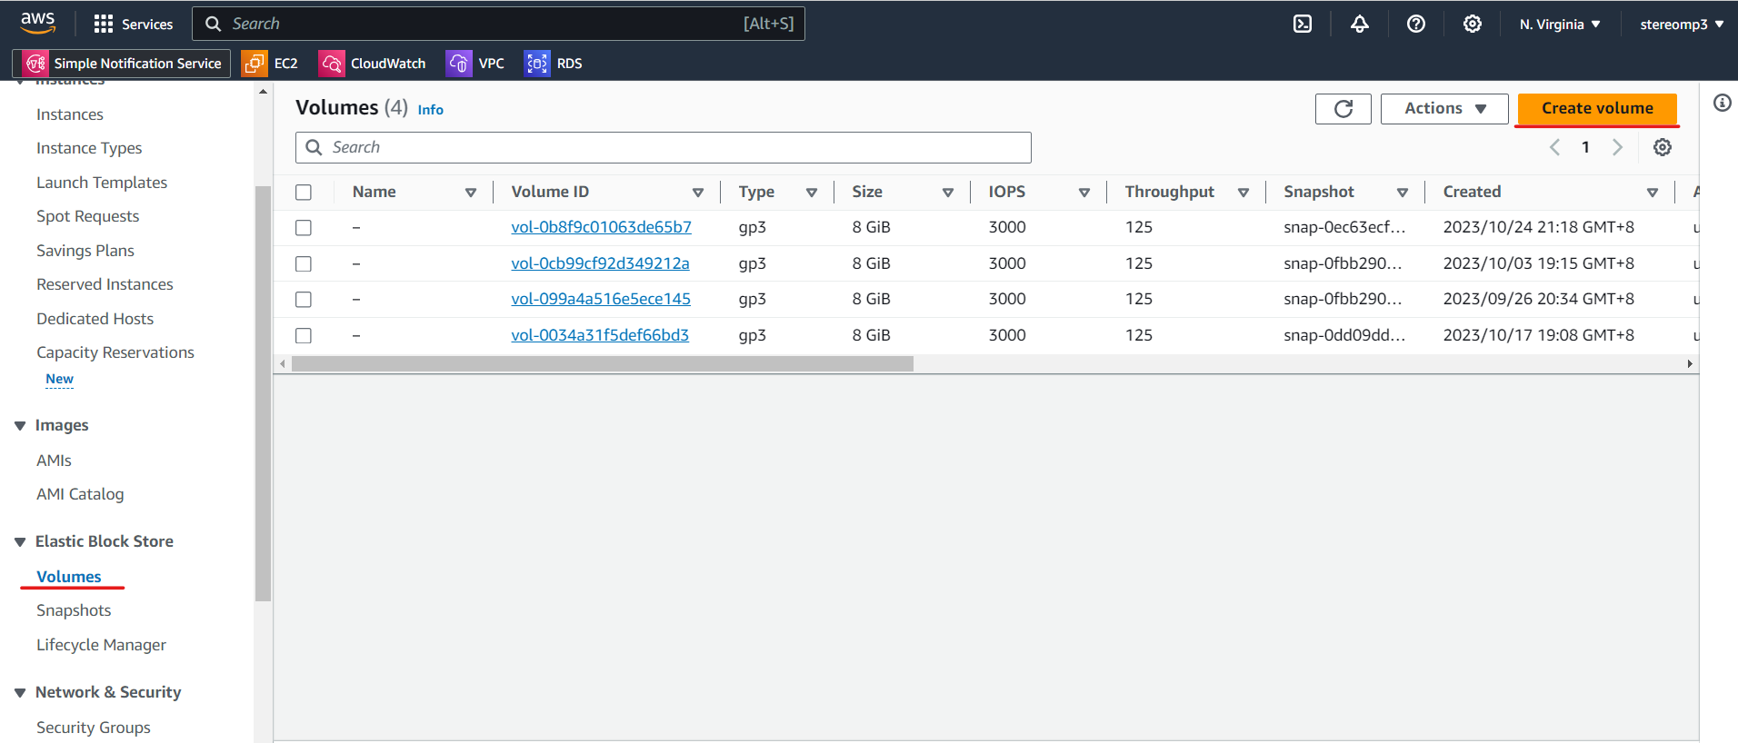Go to the next page of volumes

point(1617,147)
